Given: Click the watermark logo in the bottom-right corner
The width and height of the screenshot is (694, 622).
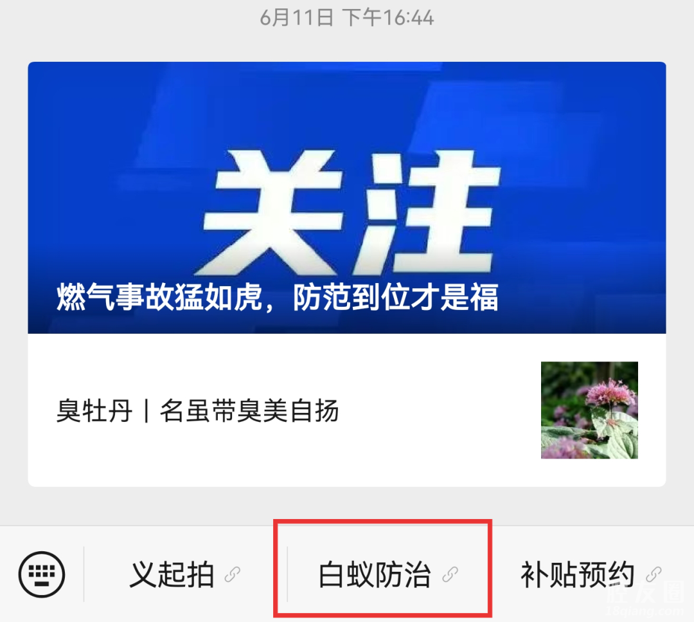Looking at the screenshot, I should [646, 598].
